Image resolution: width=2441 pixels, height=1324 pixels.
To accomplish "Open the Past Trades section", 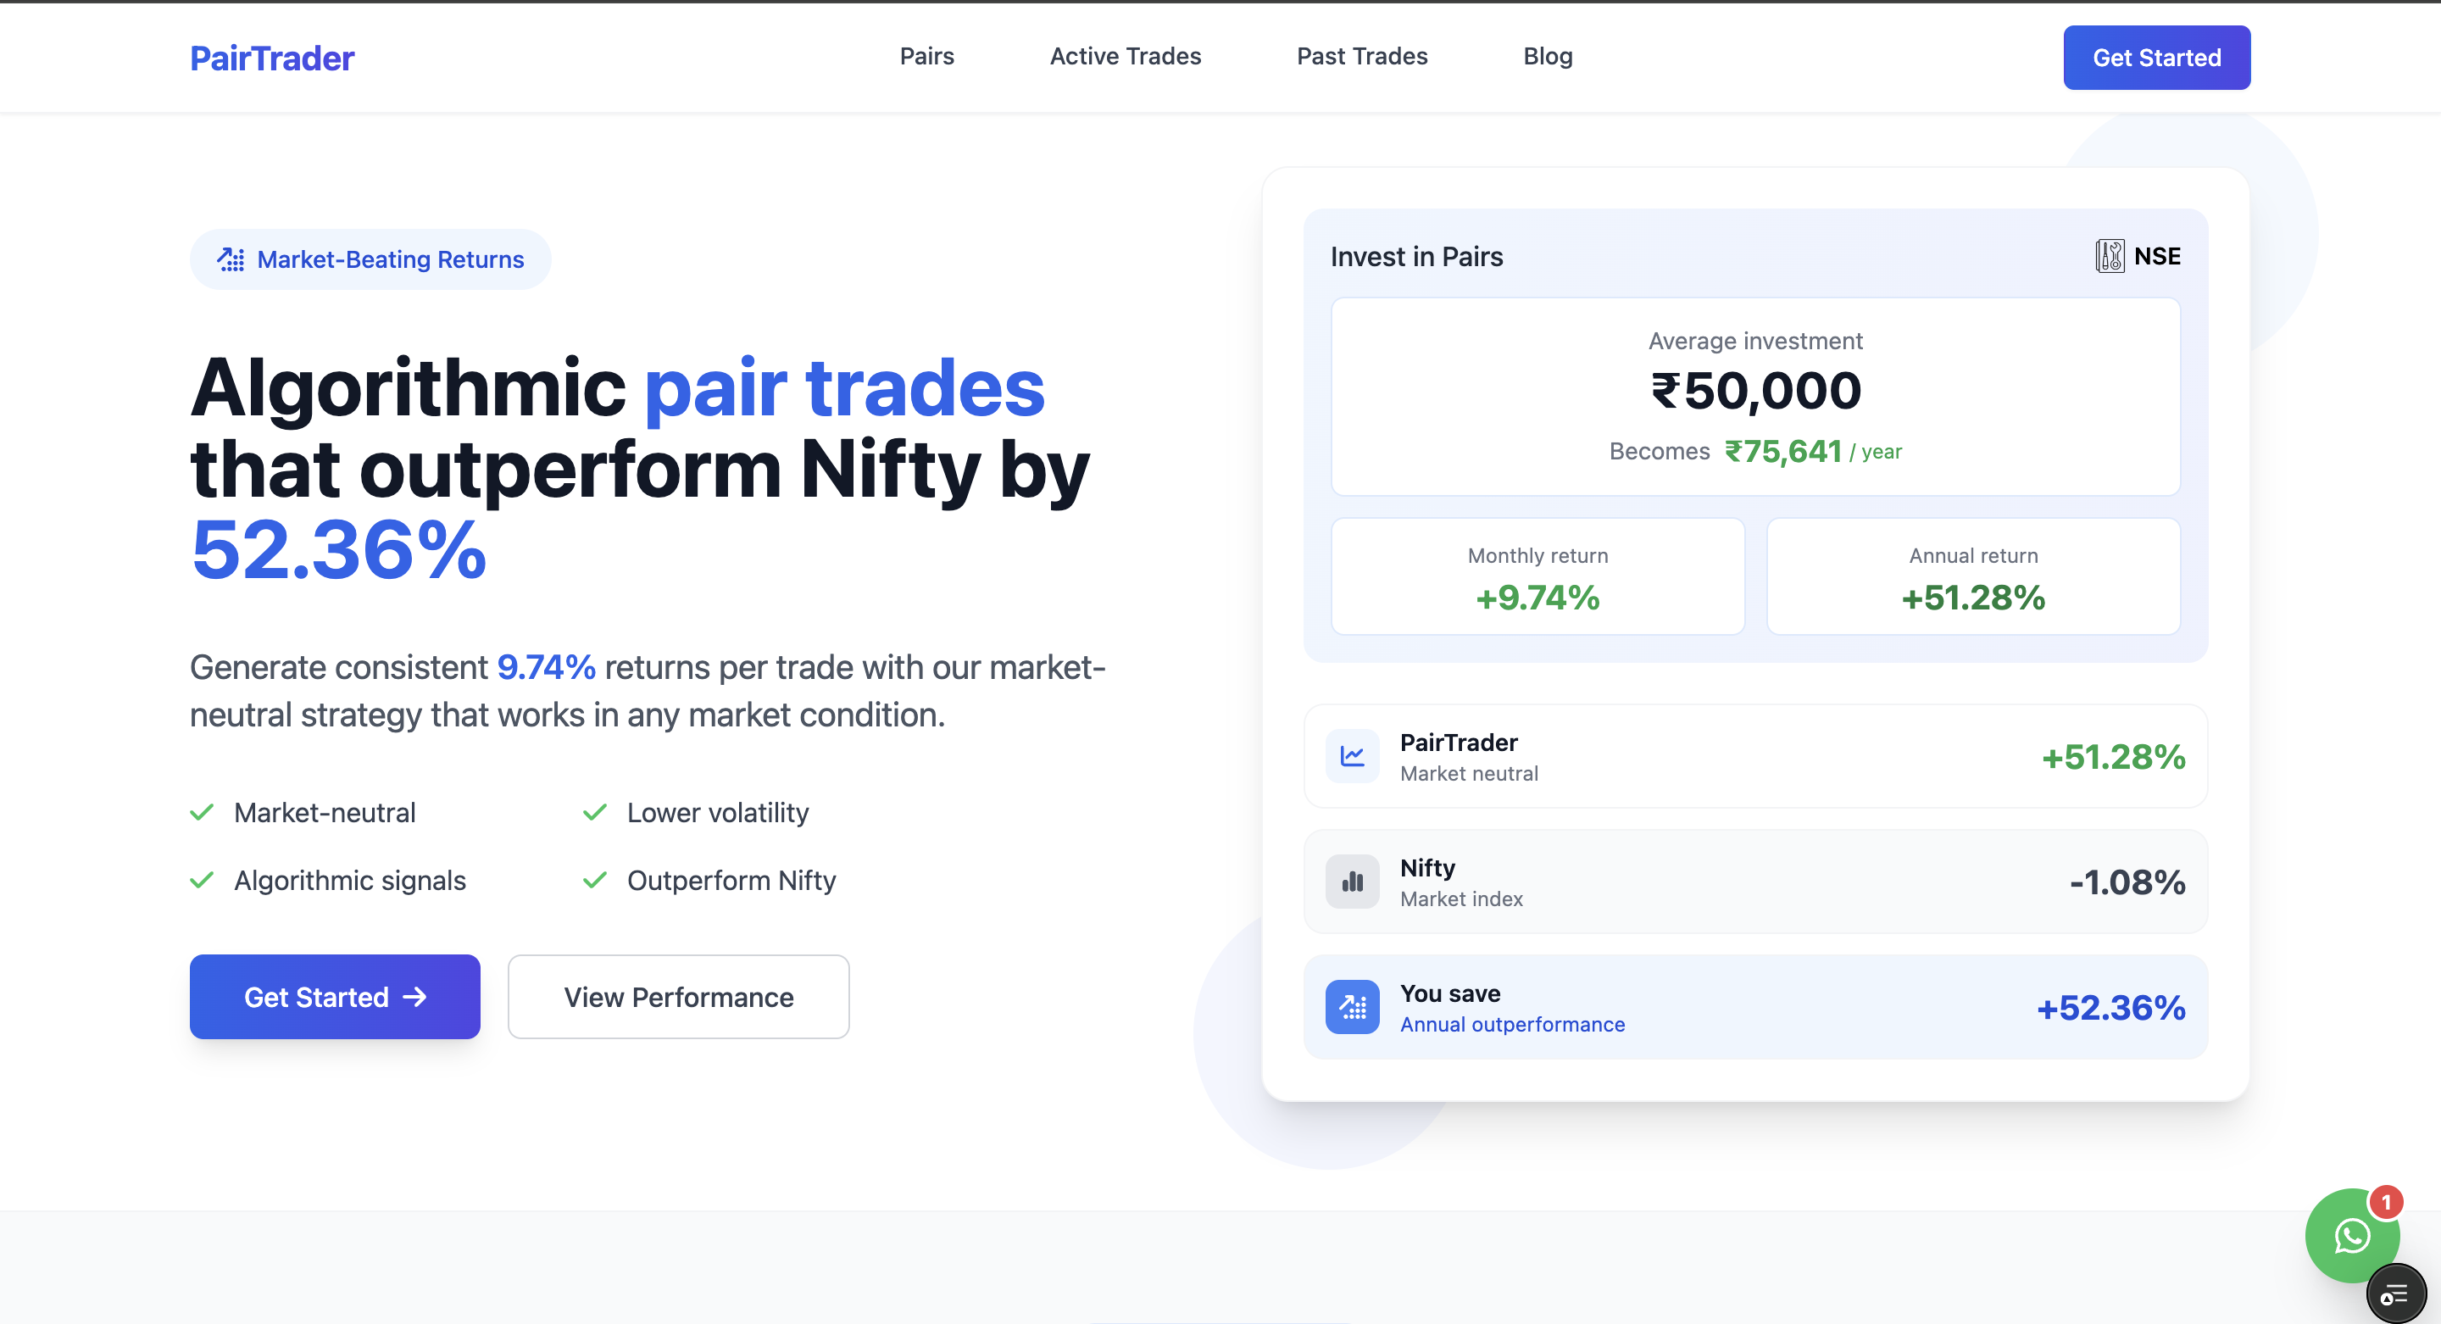I will (x=1362, y=56).
